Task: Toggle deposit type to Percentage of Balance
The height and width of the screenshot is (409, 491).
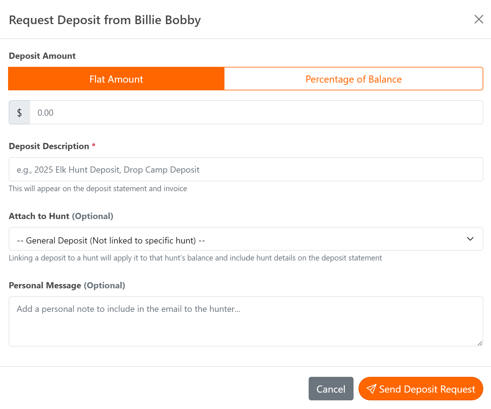Action: (353, 79)
